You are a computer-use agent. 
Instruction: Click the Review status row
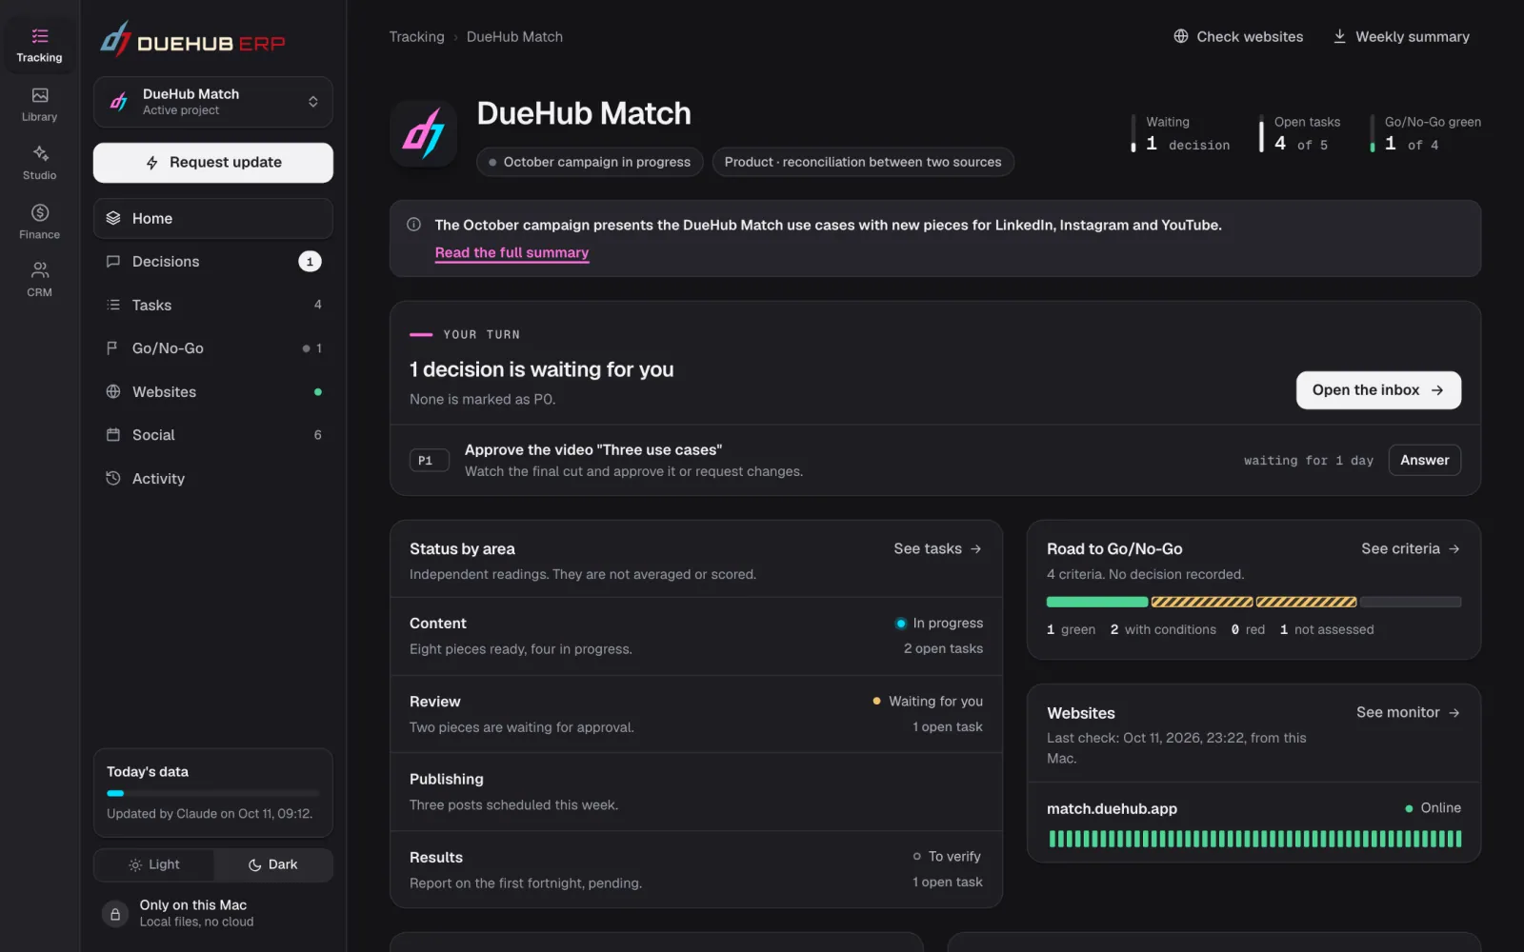click(x=696, y=714)
